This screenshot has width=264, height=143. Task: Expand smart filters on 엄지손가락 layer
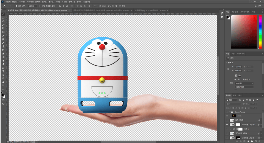[x=261, y=120]
